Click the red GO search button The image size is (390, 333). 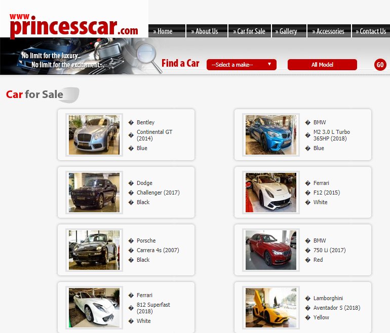pos(380,65)
